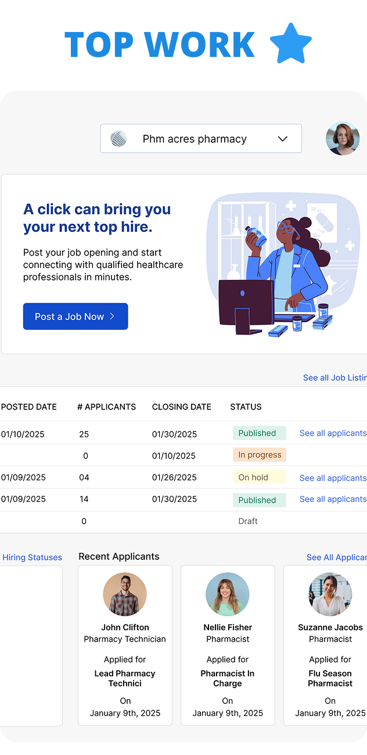This screenshot has height=755, width=367.
Task: Click the CLOSING DATE column header
Action: click(x=182, y=407)
